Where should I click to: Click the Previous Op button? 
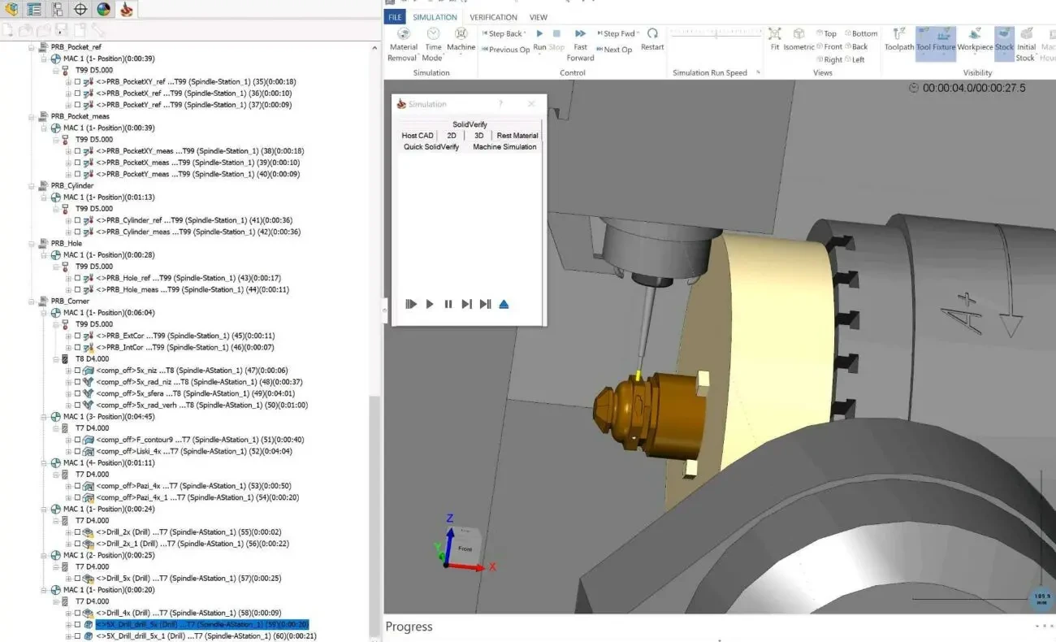coord(506,49)
